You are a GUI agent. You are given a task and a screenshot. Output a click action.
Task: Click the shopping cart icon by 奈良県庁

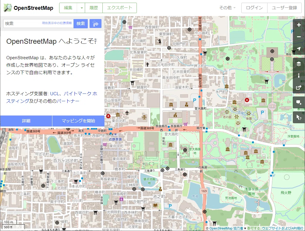click(185, 124)
